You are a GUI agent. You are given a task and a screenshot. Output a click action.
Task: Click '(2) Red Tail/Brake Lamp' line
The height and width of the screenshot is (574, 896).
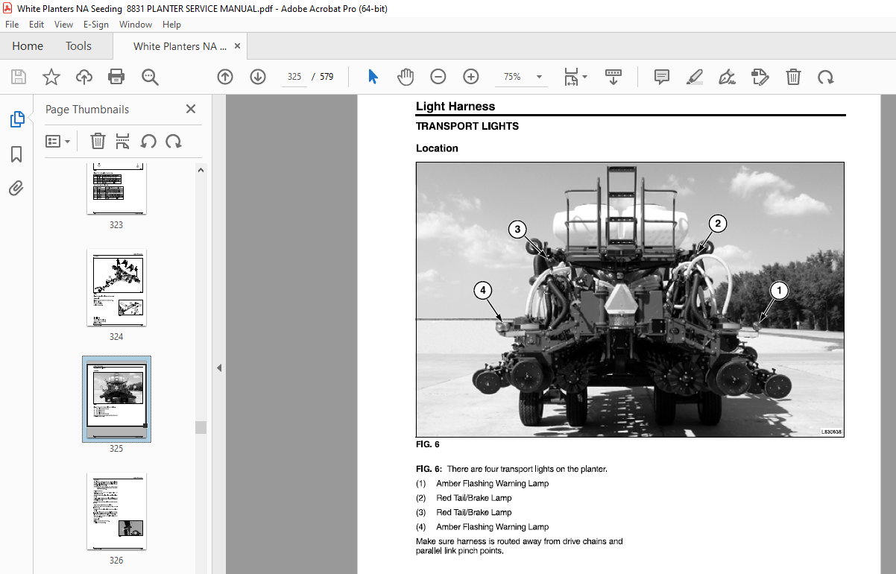464,498
